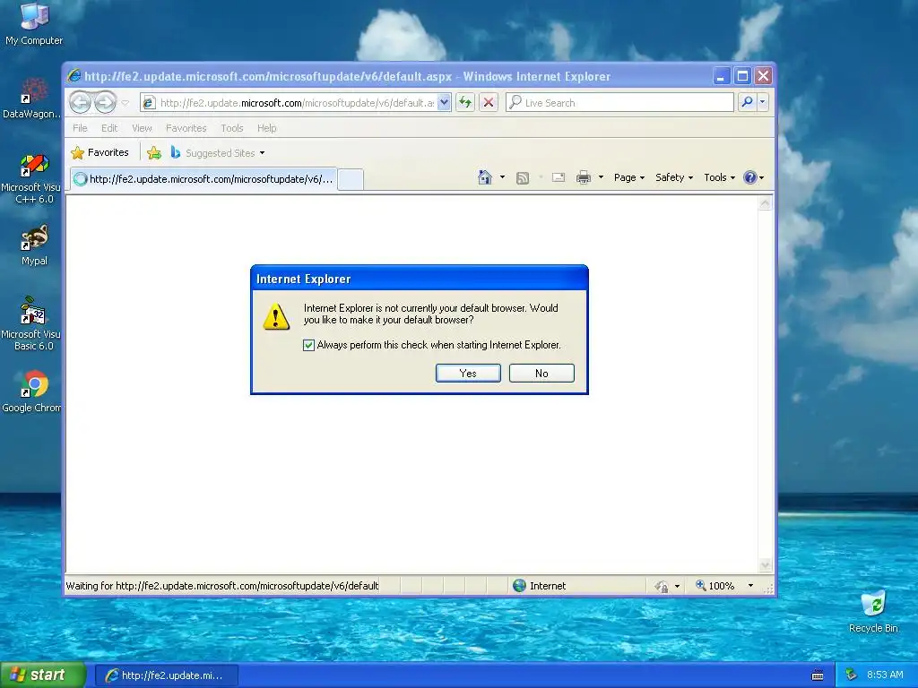Click the Home page icon
Screen dimensions: 918x688
[x=485, y=178]
